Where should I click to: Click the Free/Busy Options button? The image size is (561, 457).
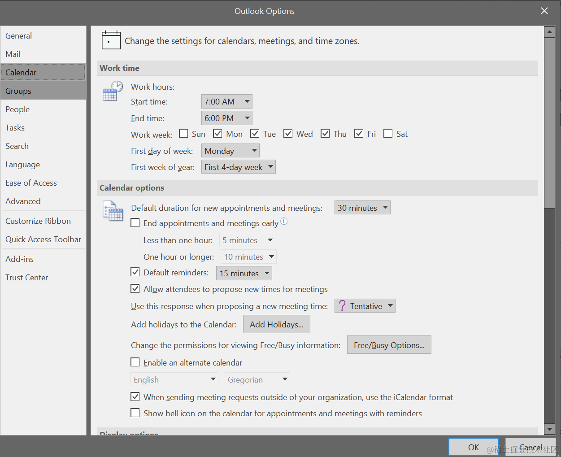pyautogui.click(x=389, y=345)
